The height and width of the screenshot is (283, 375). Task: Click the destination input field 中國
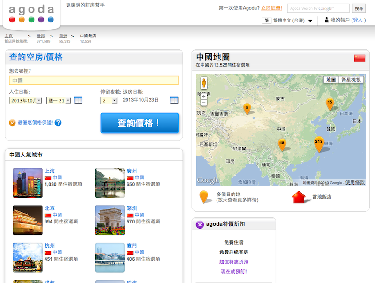[94, 81]
